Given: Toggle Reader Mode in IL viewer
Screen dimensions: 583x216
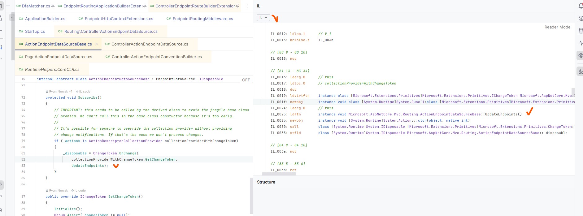Looking at the screenshot, I should [x=557, y=27].
